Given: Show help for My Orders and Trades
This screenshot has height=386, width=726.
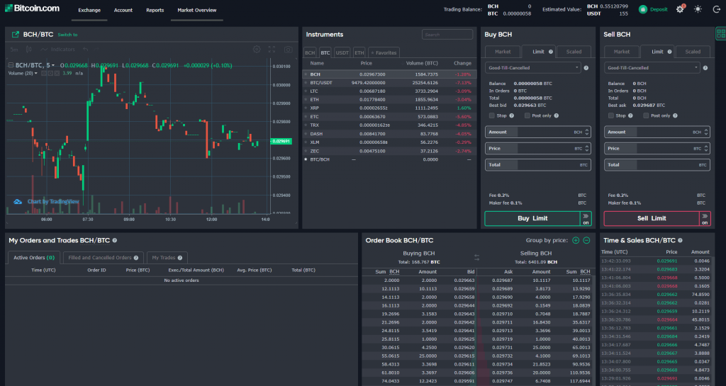Looking at the screenshot, I should point(114,240).
